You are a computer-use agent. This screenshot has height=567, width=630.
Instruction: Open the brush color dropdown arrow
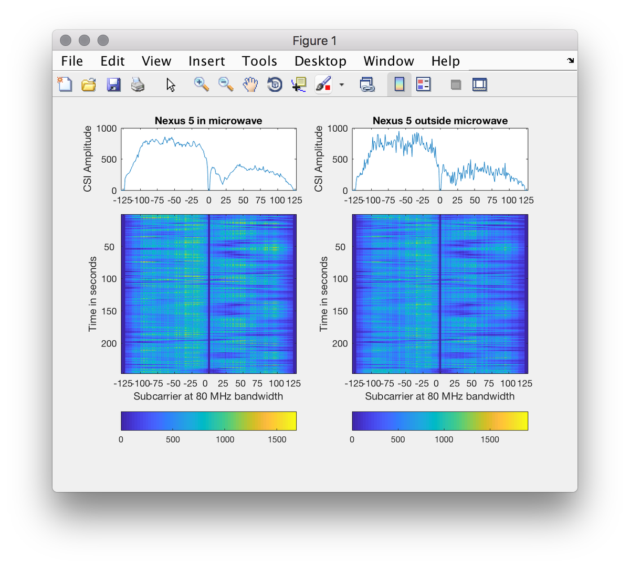pos(342,84)
